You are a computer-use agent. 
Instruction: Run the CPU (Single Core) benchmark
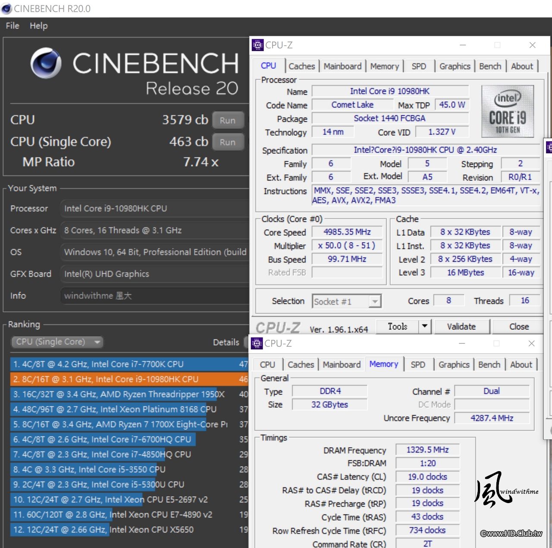pos(228,142)
